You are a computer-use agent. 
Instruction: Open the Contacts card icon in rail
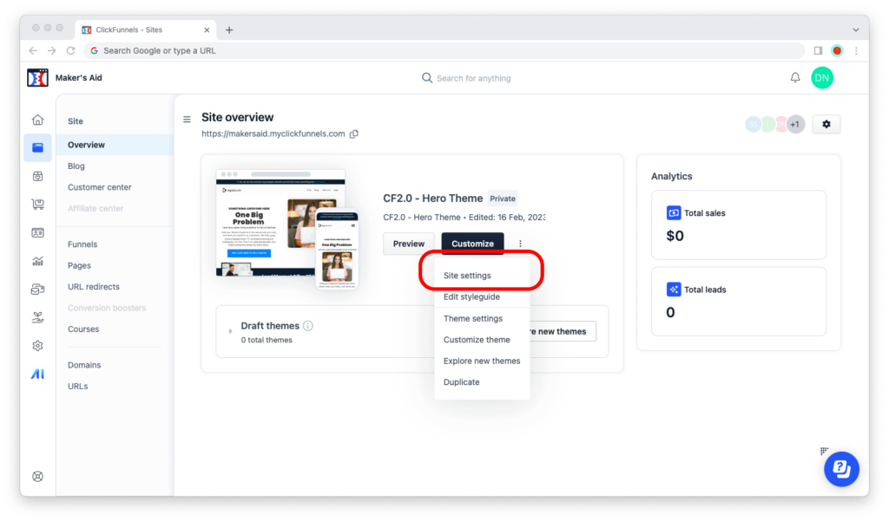[38, 232]
